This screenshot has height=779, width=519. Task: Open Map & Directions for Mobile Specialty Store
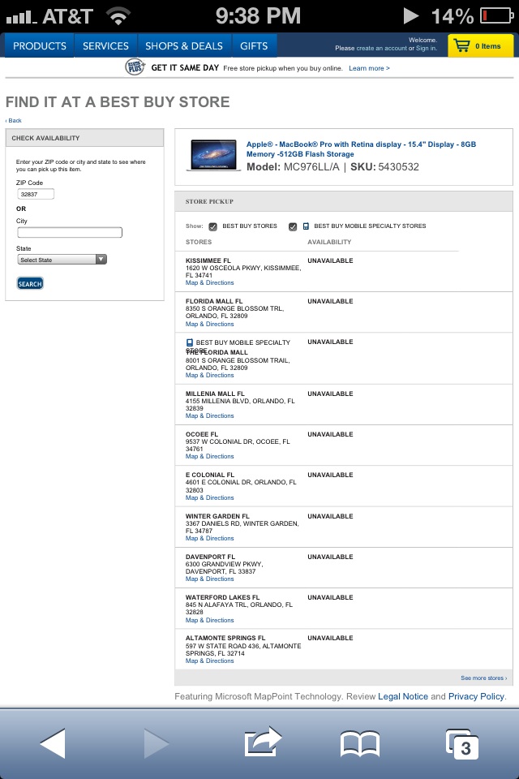(x=209, y=375)
